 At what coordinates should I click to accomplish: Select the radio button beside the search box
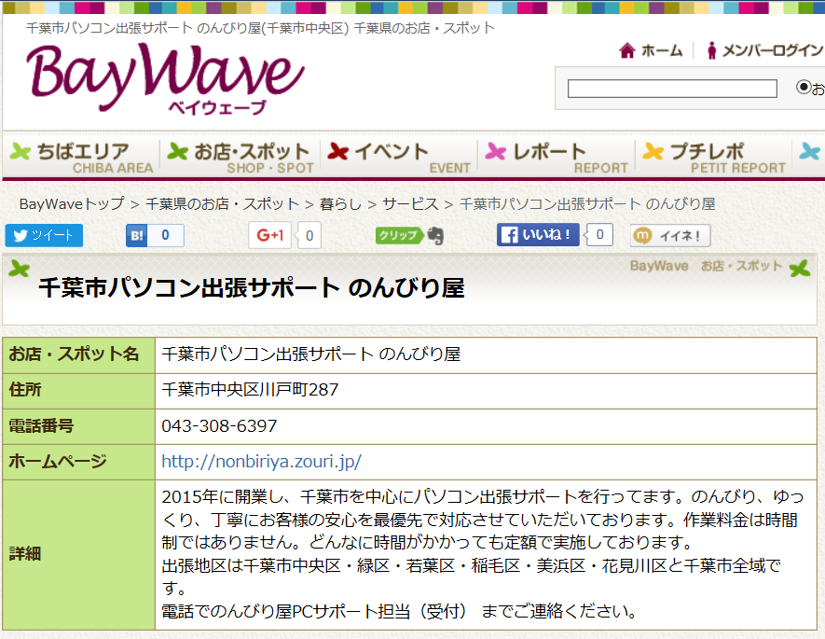(x=803, y=87)
